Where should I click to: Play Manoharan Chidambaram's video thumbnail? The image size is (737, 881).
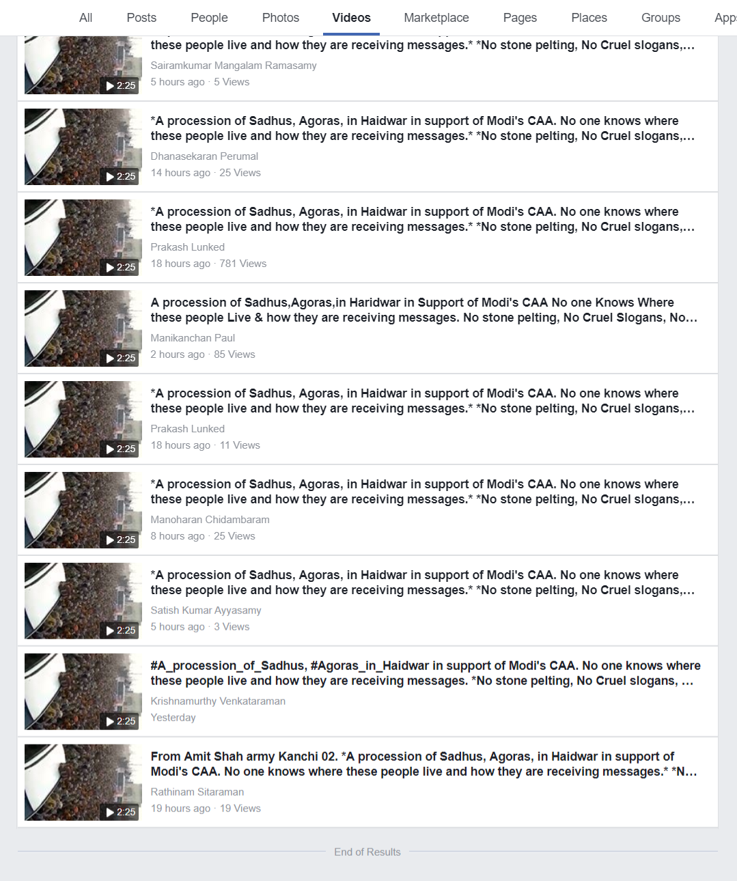click(82, 510)
